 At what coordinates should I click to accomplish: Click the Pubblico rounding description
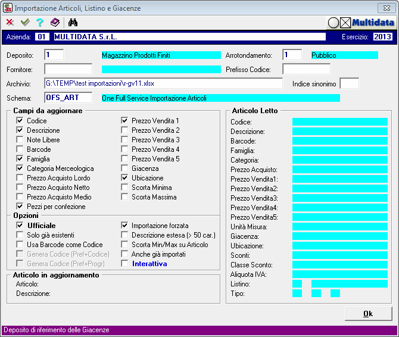(x=345, y=55)
